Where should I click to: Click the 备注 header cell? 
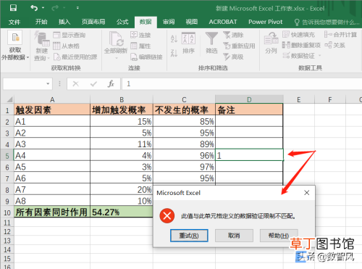pos(249,109)
